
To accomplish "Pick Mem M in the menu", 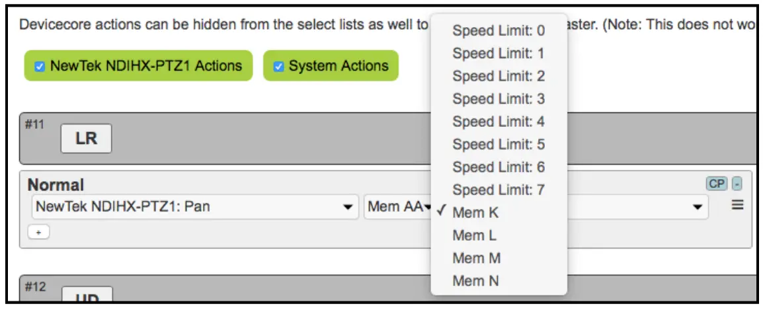I will point(476,258).
